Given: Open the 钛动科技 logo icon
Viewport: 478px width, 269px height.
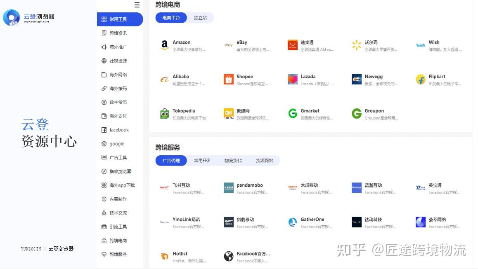Looking at the screenshot, I should [357, 222].
